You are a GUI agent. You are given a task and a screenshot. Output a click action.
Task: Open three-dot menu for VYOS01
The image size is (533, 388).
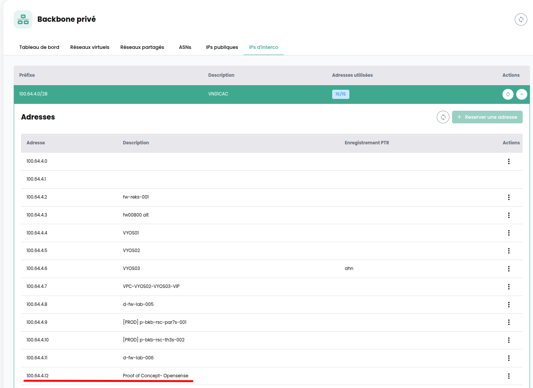pyautogui.click(x=509, y=233)
